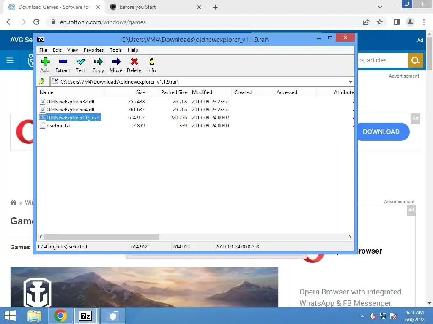Open the Windows Start button
This screenshot has height=324, width=433.
pyautogui.click(x=10, y=316)
